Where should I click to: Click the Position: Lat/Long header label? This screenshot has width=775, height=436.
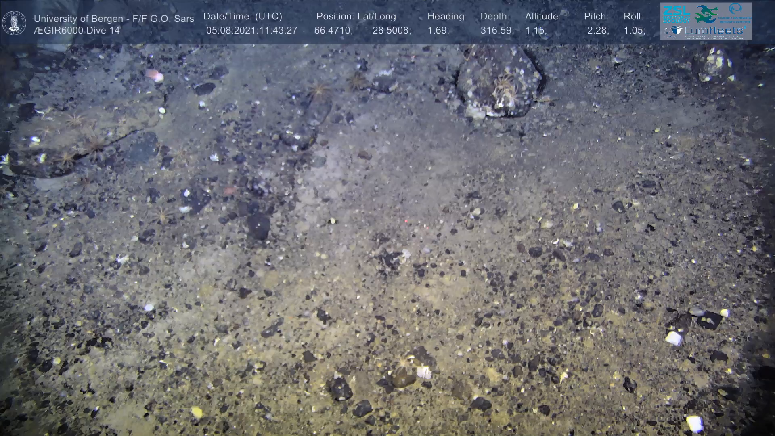pos(356,17)
